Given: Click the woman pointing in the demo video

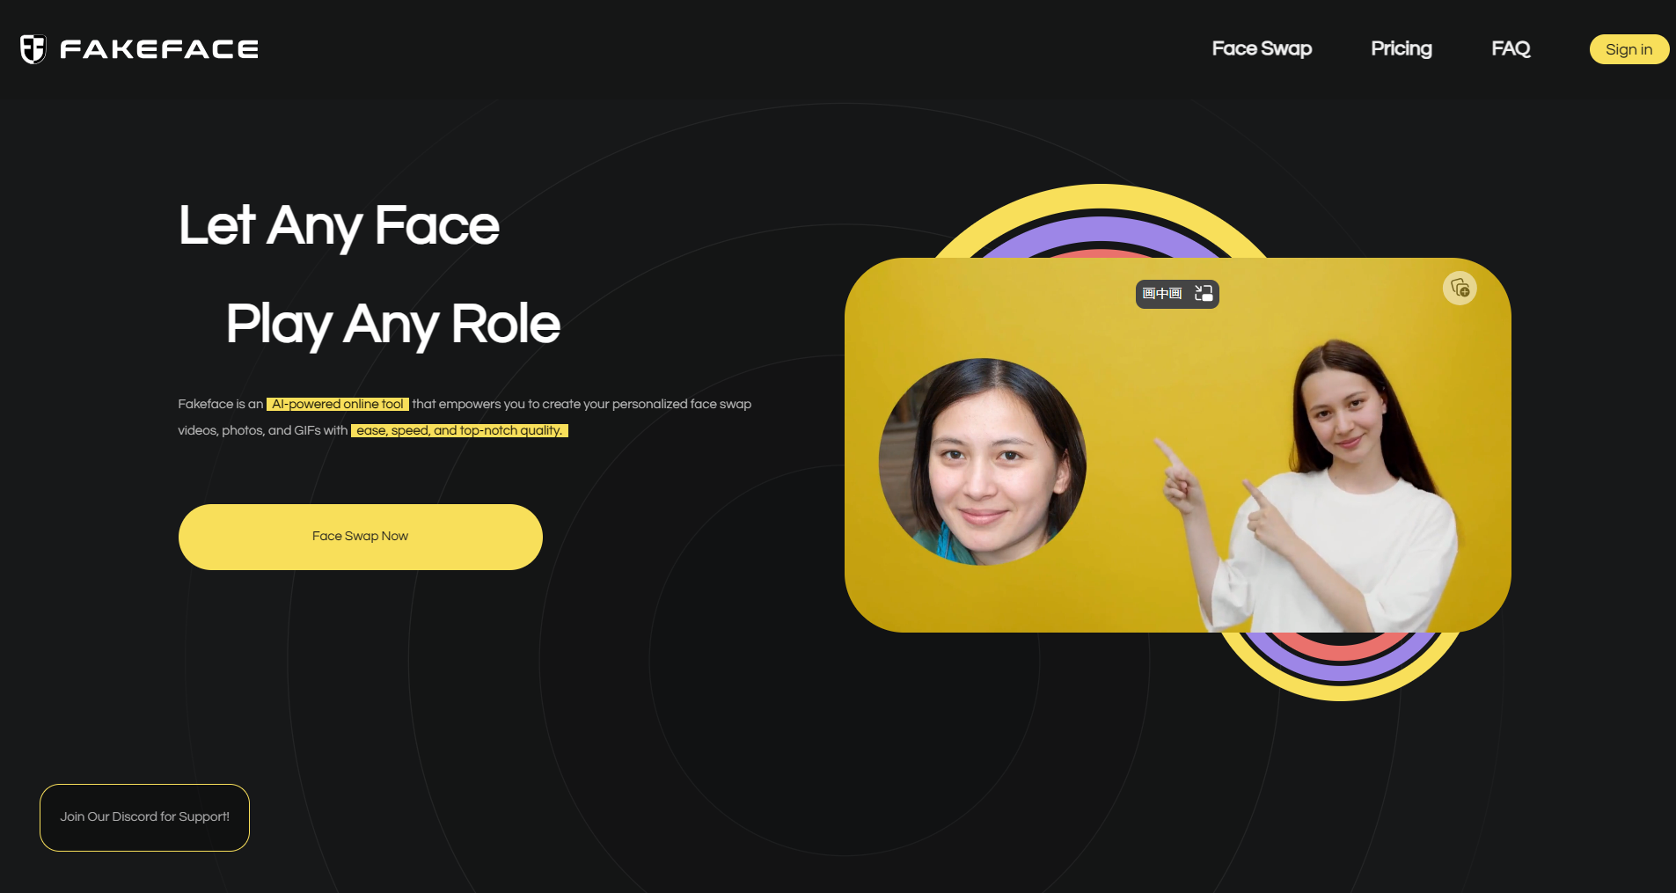Looking at the screenshot, I should [1310, 487].
